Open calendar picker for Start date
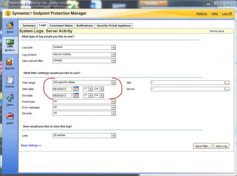This screenshot has height=176, width=237. tap(75, 89)
